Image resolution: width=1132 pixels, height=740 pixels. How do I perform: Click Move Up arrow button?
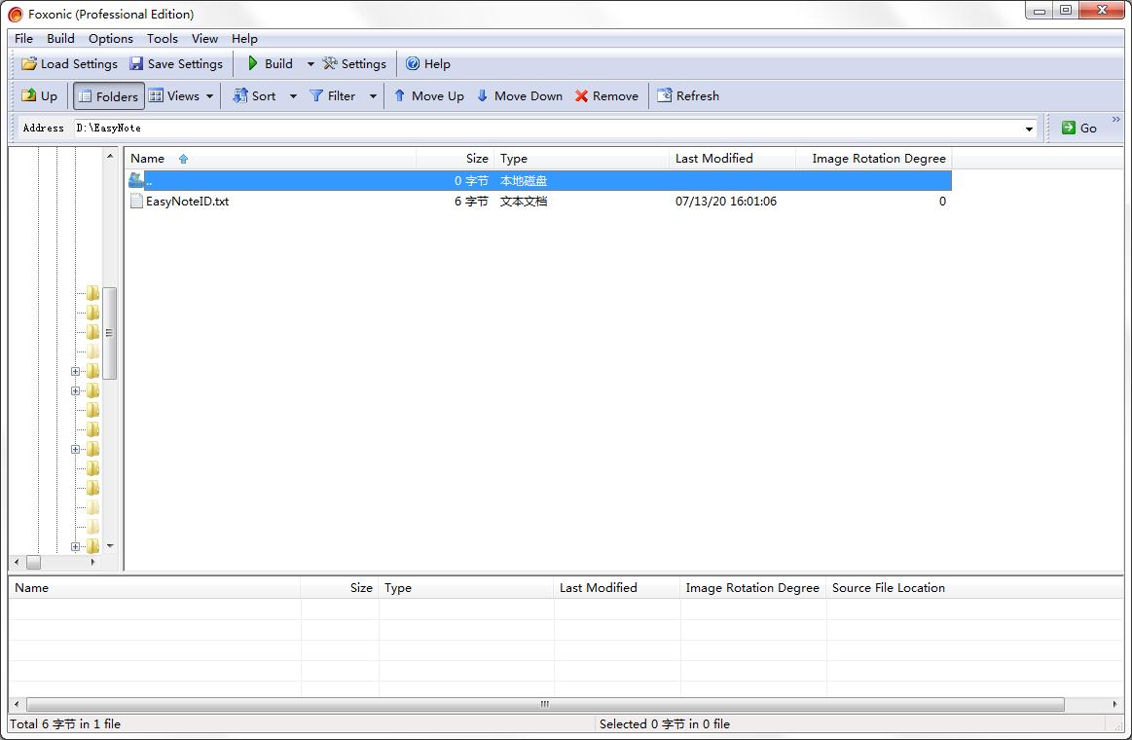[429, 96]
